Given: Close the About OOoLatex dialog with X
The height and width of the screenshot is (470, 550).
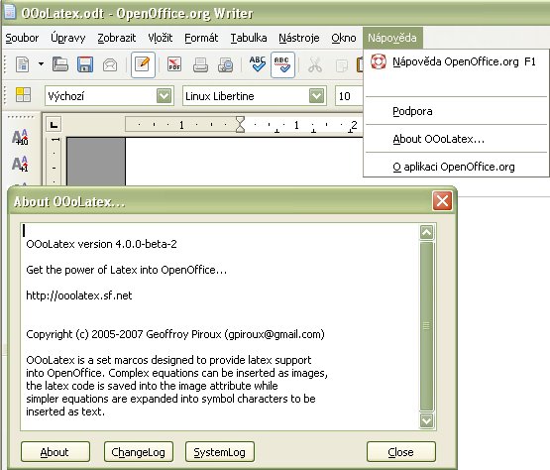Looking at the screenshot, I should click(x=442, y=201).
